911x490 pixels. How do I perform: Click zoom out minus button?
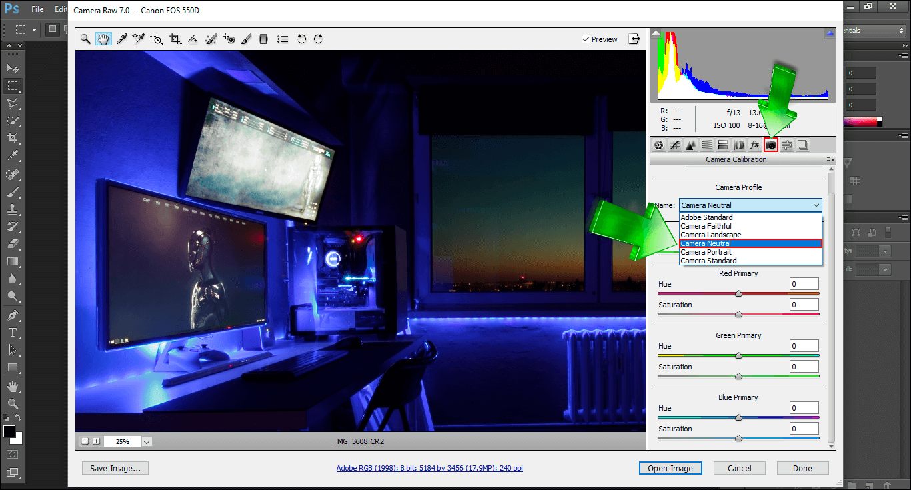(85, 441)
